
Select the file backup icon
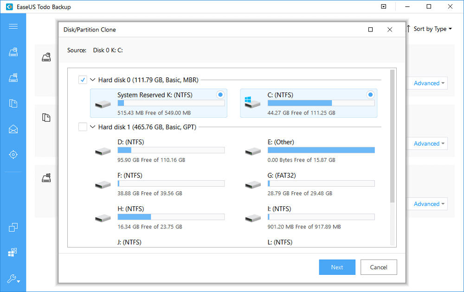click(13, 103)
